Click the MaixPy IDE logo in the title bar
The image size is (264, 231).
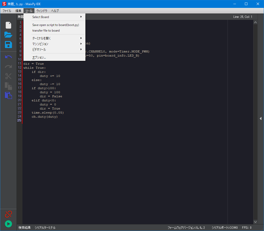(x=4, y=4)
